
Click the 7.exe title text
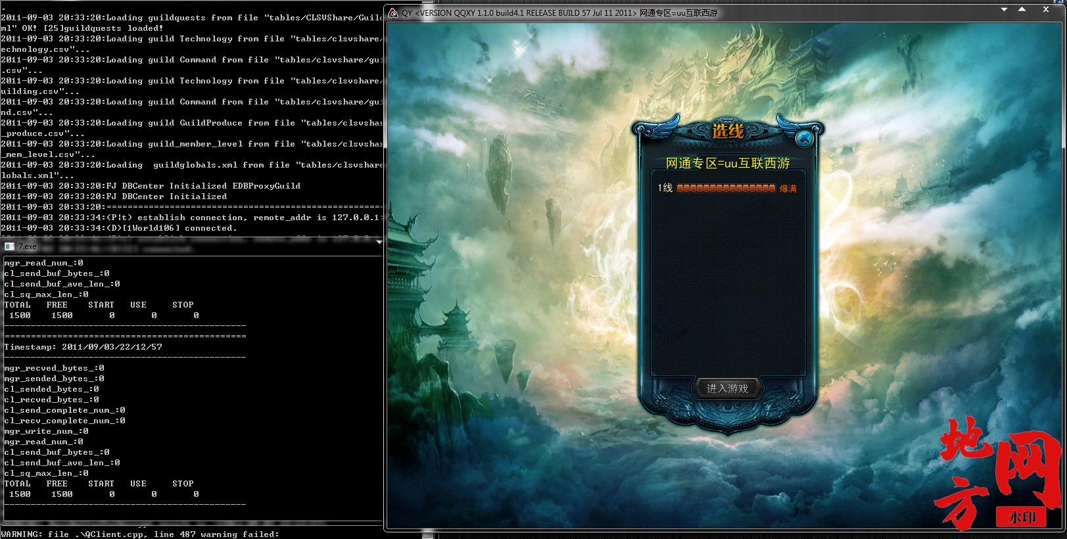pyautogui.click(x=27, y=246)
